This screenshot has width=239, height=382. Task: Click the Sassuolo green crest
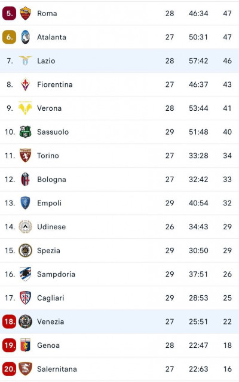pos(25,132)
